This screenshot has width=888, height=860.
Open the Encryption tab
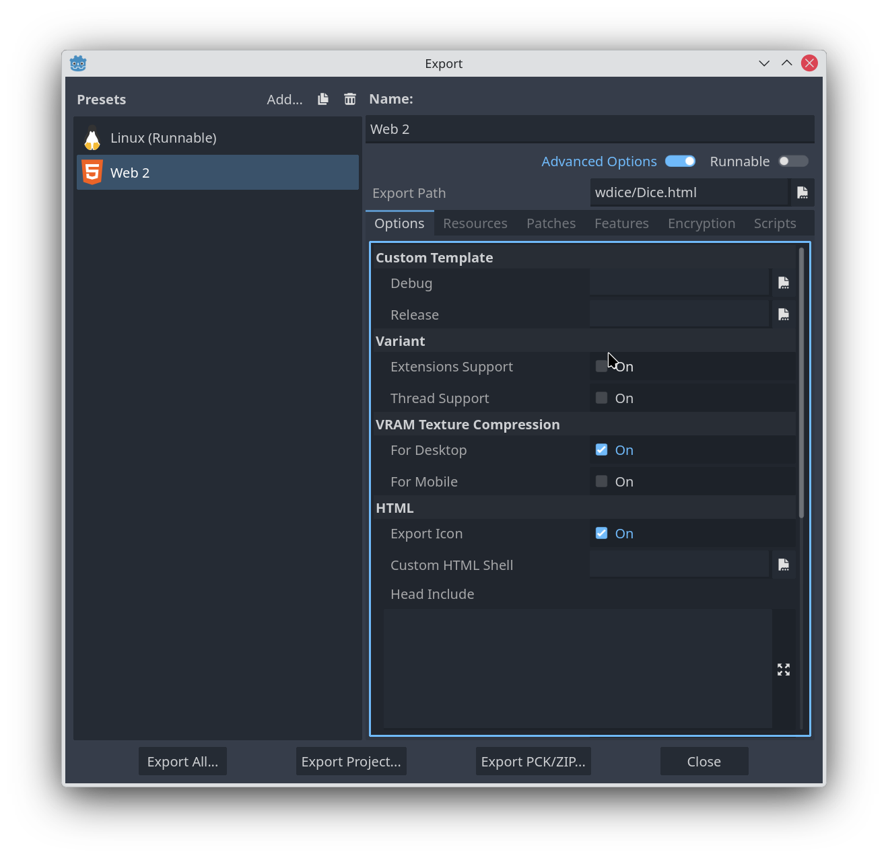[x=701, y=223]
